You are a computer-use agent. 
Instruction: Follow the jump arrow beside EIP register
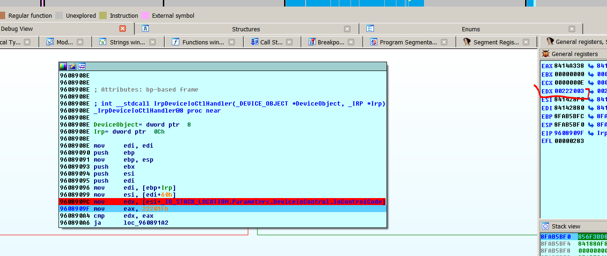591,133
